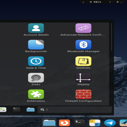Open the Extensions puzzle-piece icon
The height and width of the screenshot is (127, 127).
pos(36,94)
